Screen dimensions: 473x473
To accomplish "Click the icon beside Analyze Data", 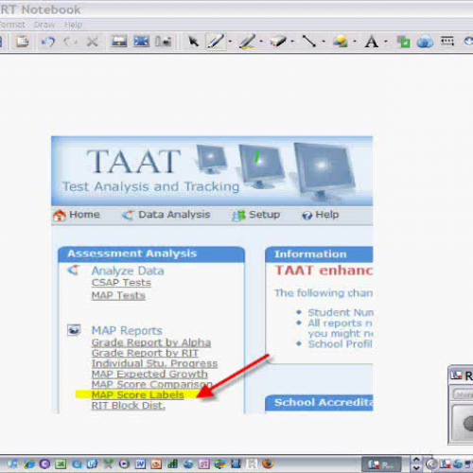I will [74, 271].
